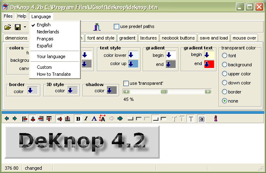Center text horizontally with red align icon
This screenshot has width=266, height=173.
[x=33, y=119]
